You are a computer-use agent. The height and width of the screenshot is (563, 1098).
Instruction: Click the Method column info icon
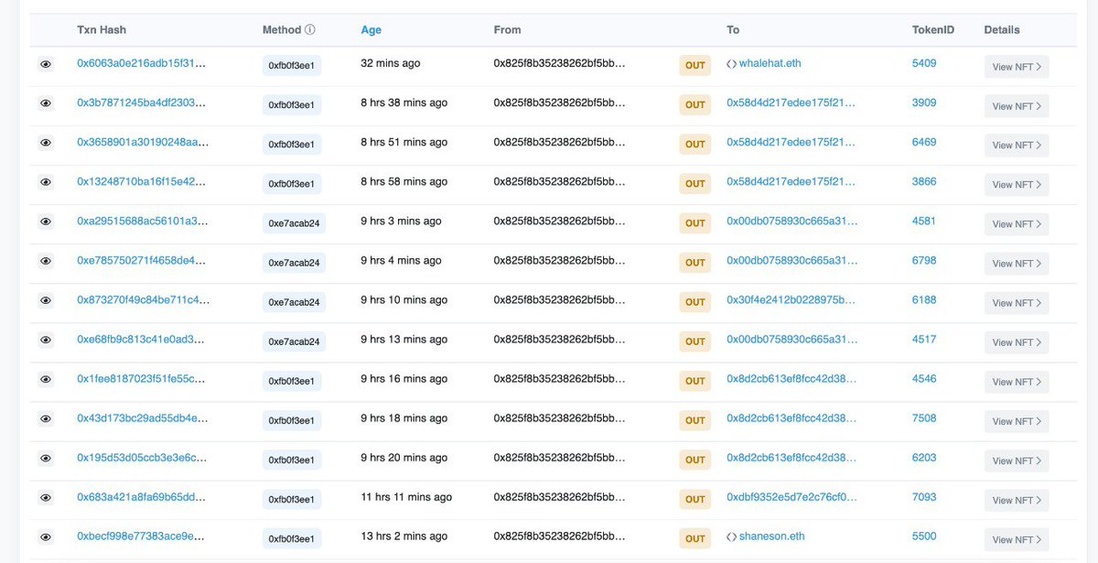(310, 30)
